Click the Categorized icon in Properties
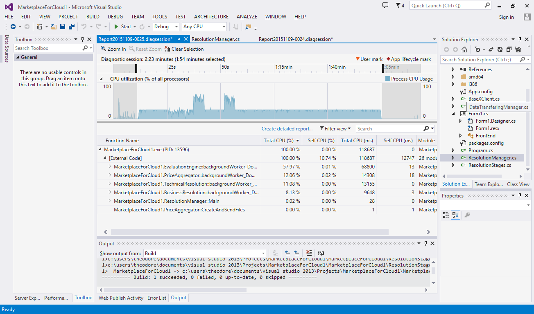This screenshot has width=534, height=314. tap(446, 215)
